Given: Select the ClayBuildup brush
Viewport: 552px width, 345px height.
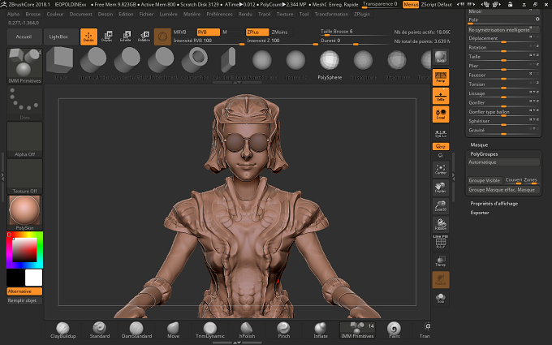Looking at the screenshot, I should pos(63,330).
